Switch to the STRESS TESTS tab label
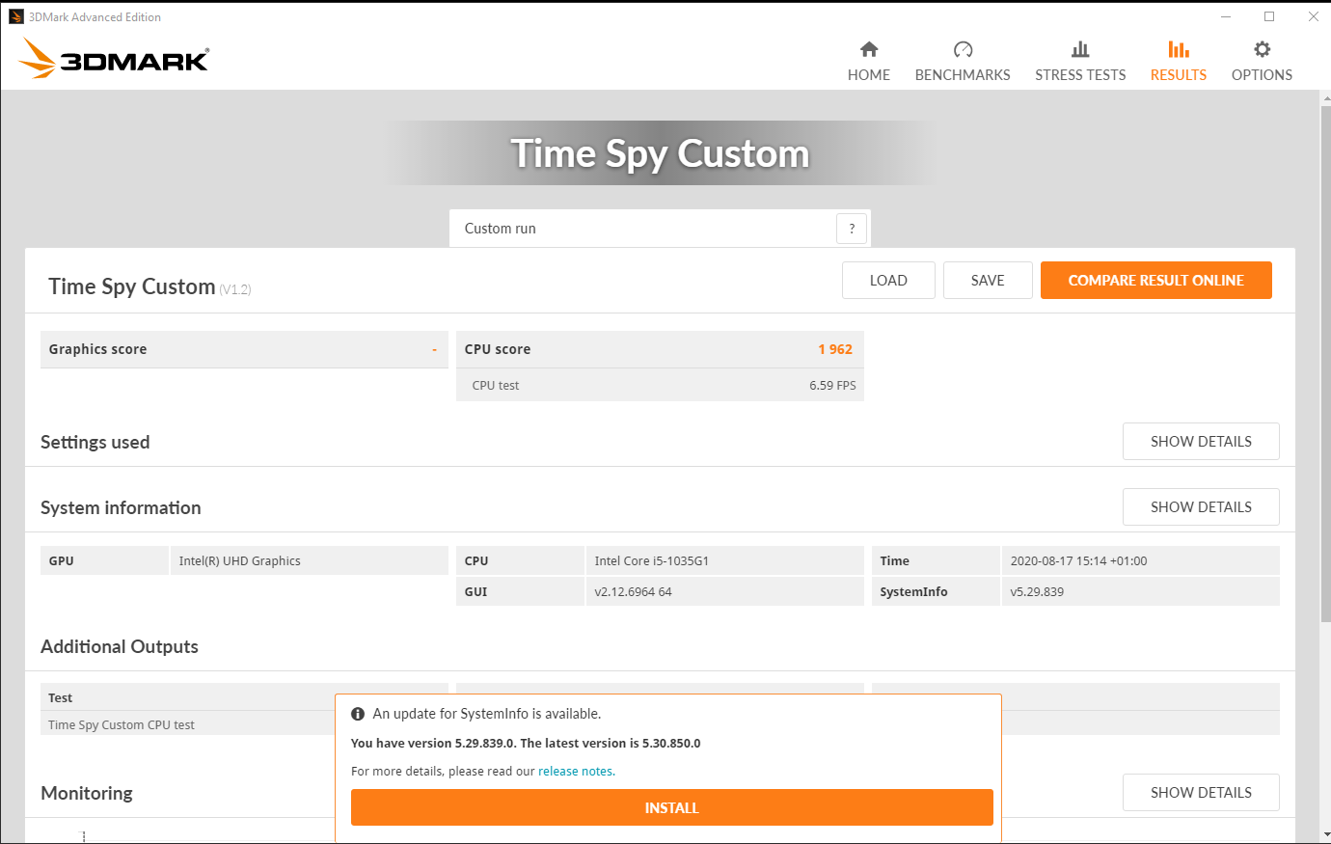1331x844 pixels. point(1080,74)
